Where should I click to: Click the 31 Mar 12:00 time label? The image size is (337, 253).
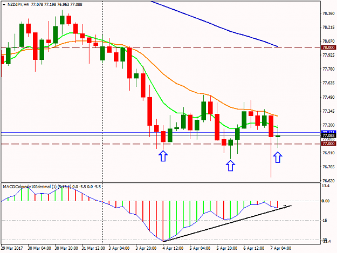pyautogui.click(x=93, y=248)
